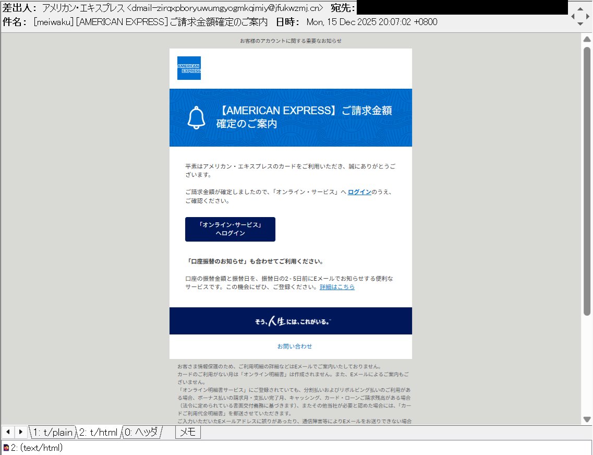Click the American Express logo in the email

pyautogui.click(x=189, y=68)
